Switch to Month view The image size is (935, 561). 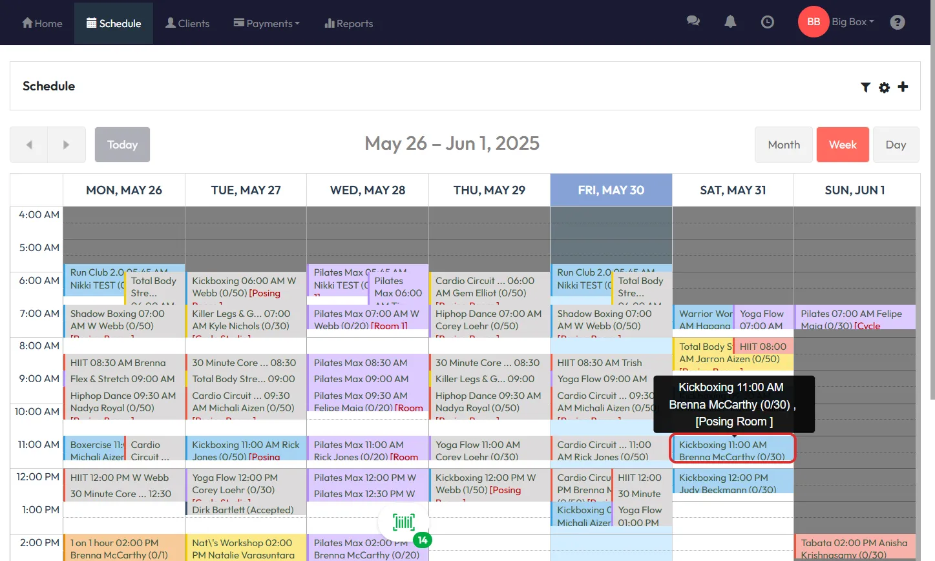(x=783, y=145)
